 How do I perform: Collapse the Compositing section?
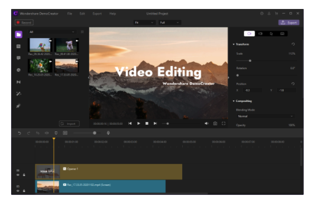click(233, 101)
